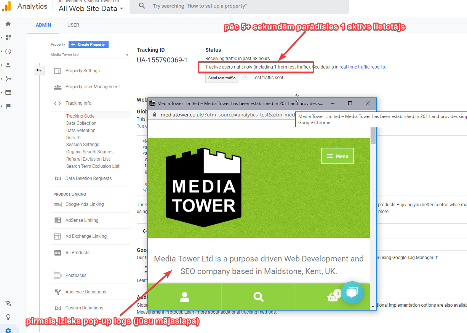The image size is (467, 333).
Task: Select the Customization sidebar icon
Action: click(8, 37)
